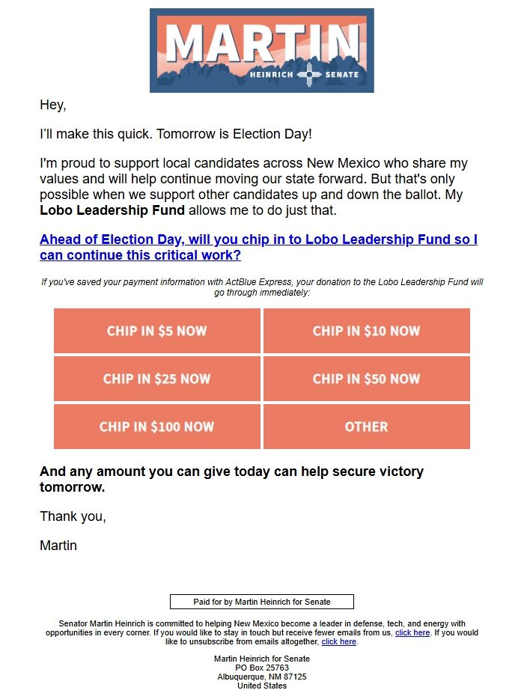
Task: Click the 'Thank you' closing text
Action: 64,516
